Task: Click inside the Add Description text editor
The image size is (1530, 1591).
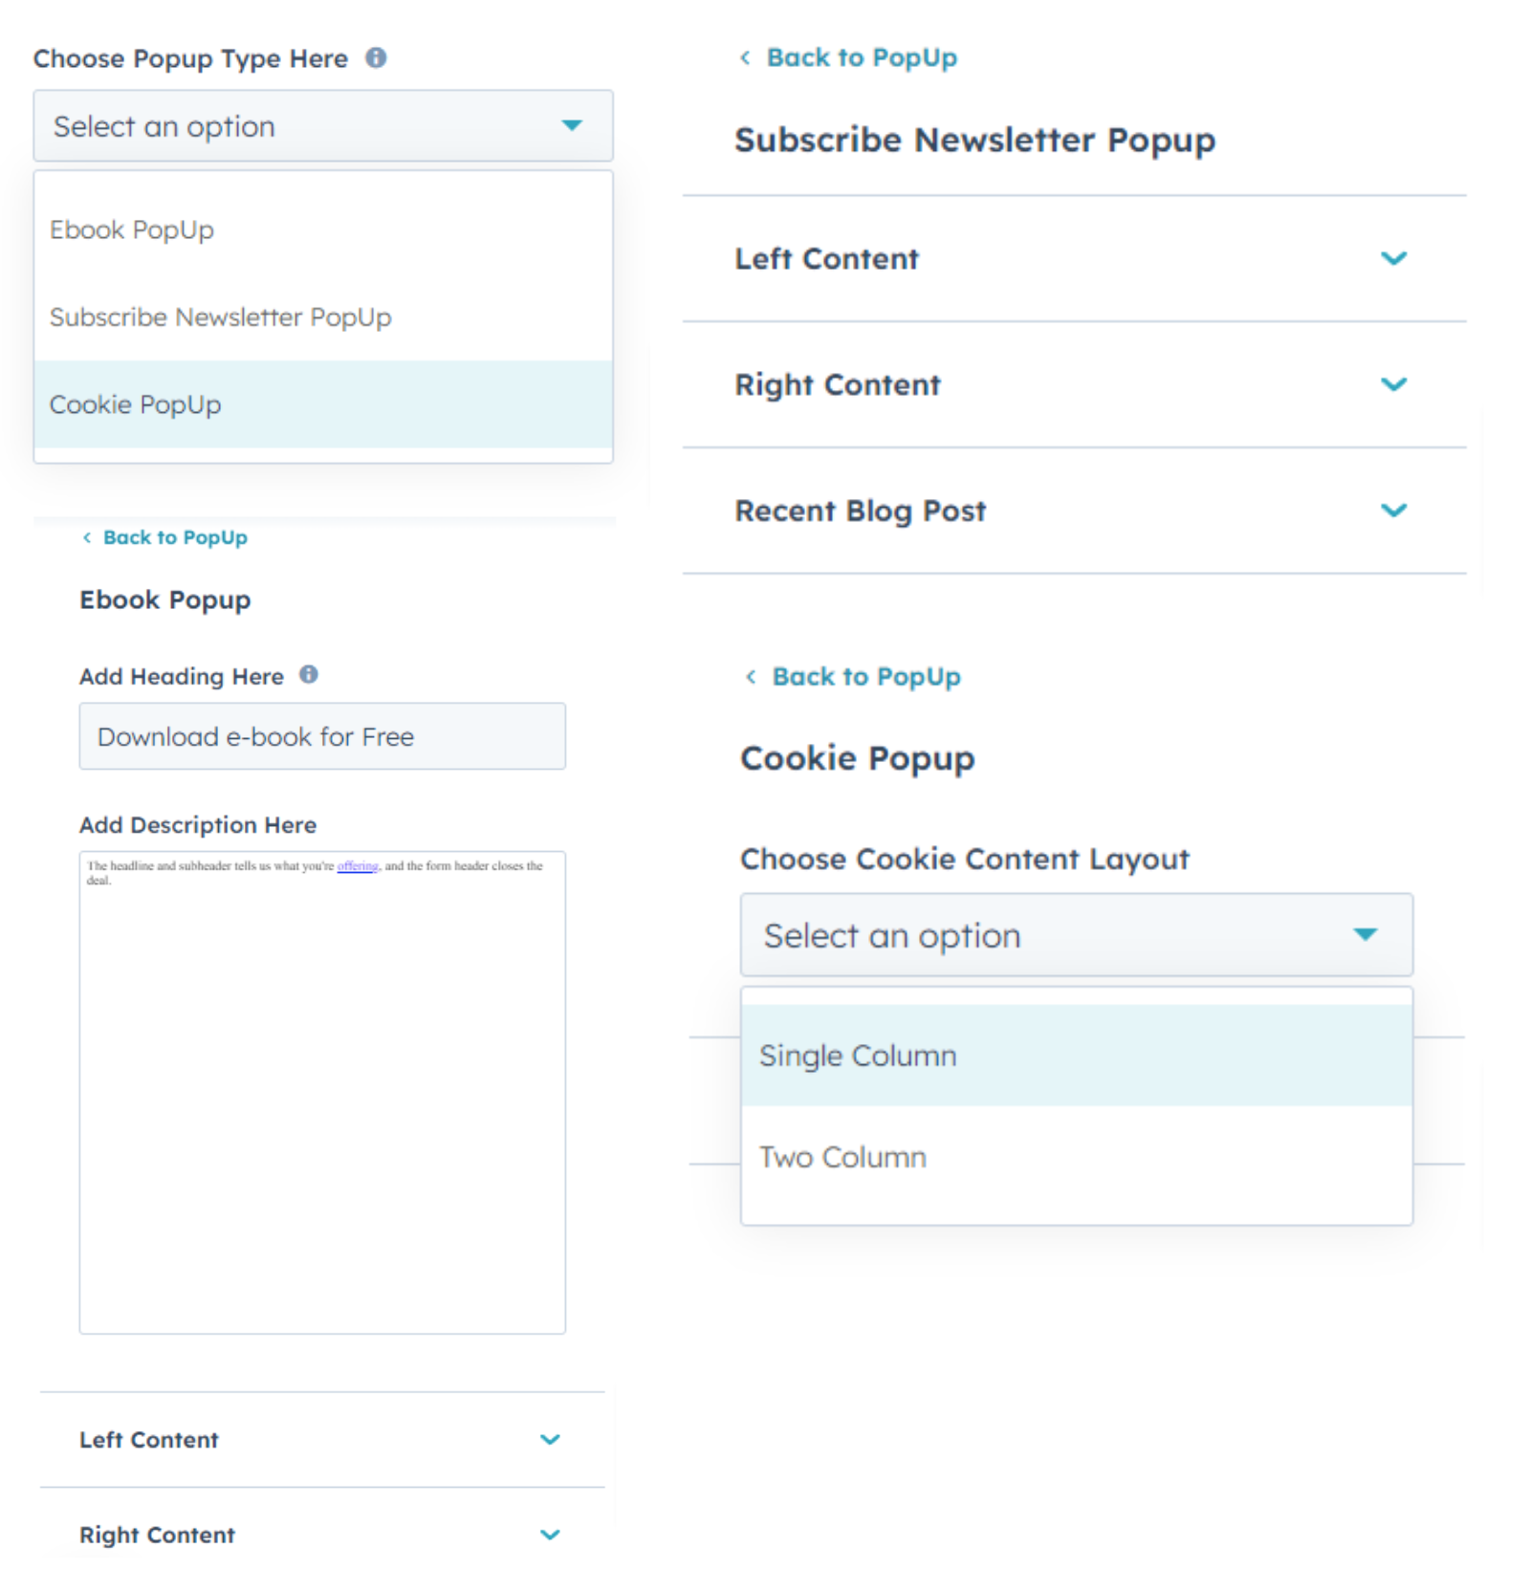Action: (x=322, y=1100)
